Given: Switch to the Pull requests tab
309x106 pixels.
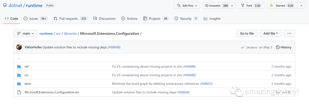Looking at the screenshot, I should (x=70, y=19).
